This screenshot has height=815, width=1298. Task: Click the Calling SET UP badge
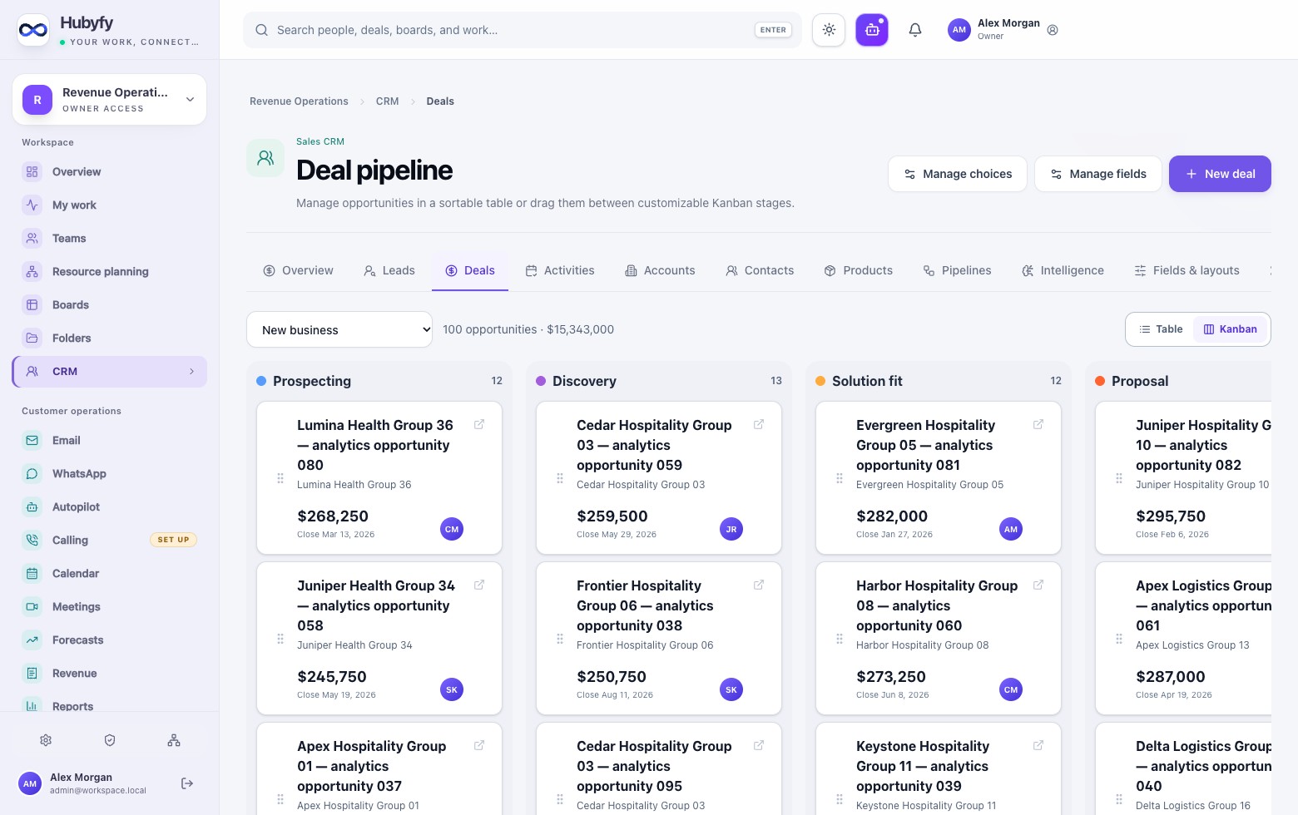173,540
